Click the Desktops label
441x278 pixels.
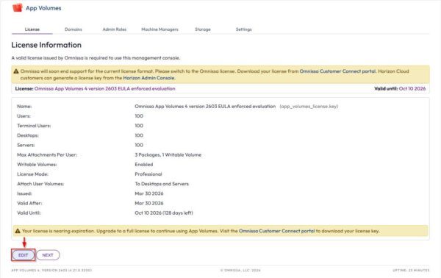[x=28, y=135]
